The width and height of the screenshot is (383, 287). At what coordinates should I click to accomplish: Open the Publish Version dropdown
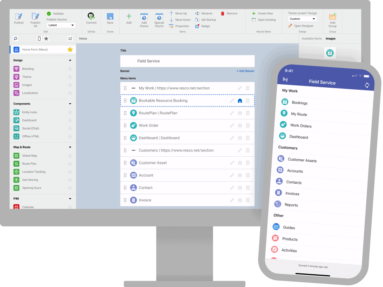[61, 25]
